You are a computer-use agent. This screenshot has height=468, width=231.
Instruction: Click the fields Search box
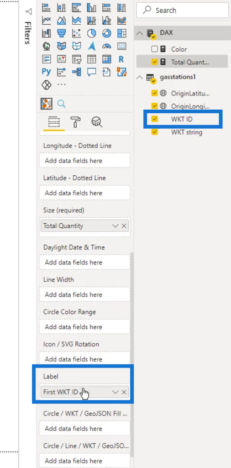pyautogui.click(x=182, y=11)
